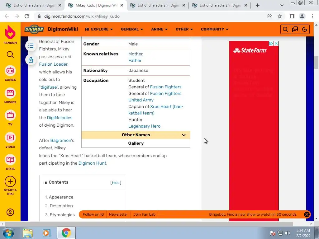The width and height of the screenshot is (319, 239).
Task: Open the Fandom home logo
Action: pyautogui.click(x=10, y=35)
